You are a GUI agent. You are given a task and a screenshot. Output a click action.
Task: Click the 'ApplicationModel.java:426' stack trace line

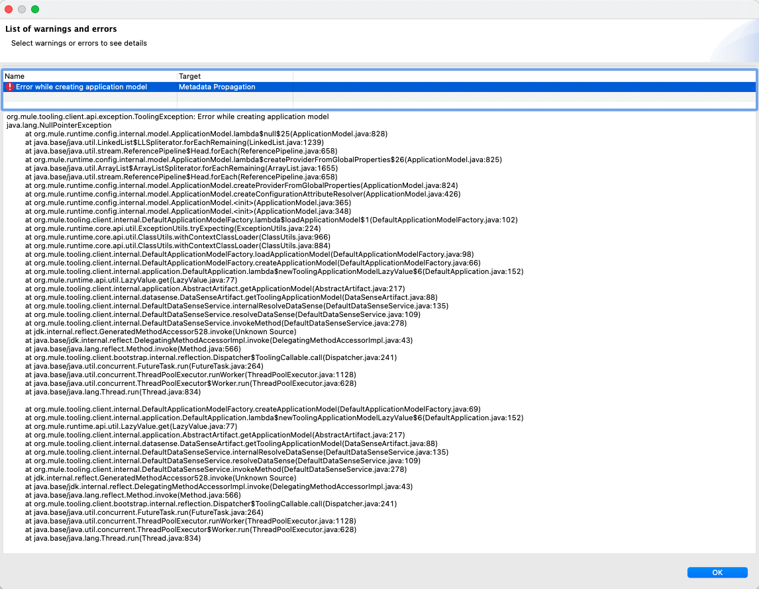pos(243,195)
